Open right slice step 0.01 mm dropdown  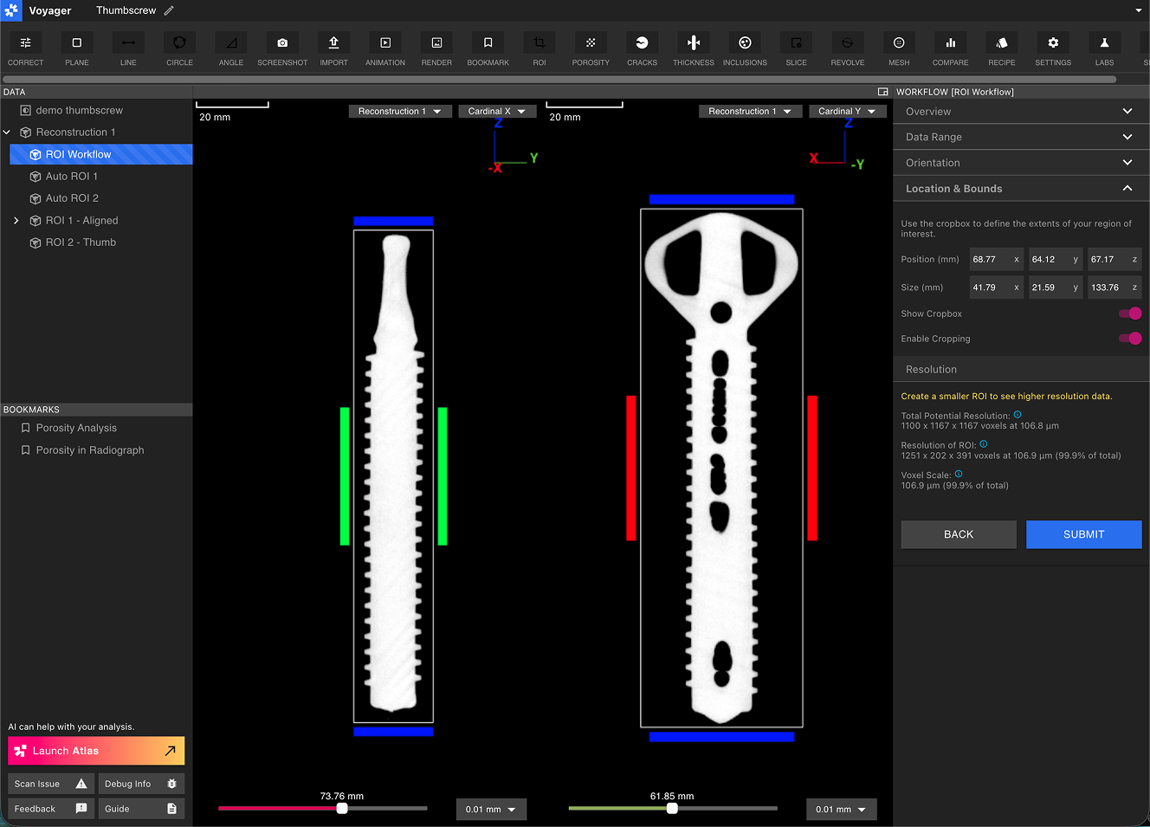(x=841, y=810)
